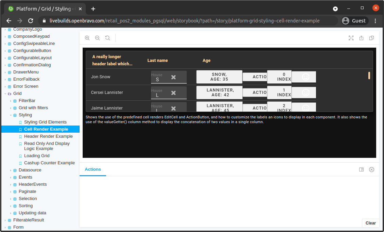Click the grid vertical scrollbar handle

point(369,76)
